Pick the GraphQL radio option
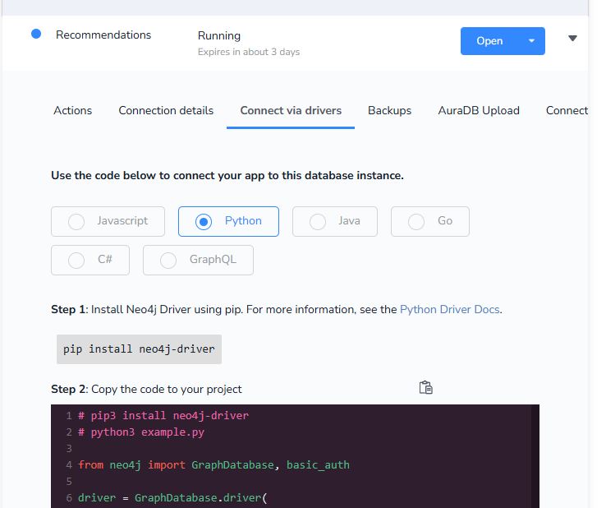606x508 pixels. 198,260
